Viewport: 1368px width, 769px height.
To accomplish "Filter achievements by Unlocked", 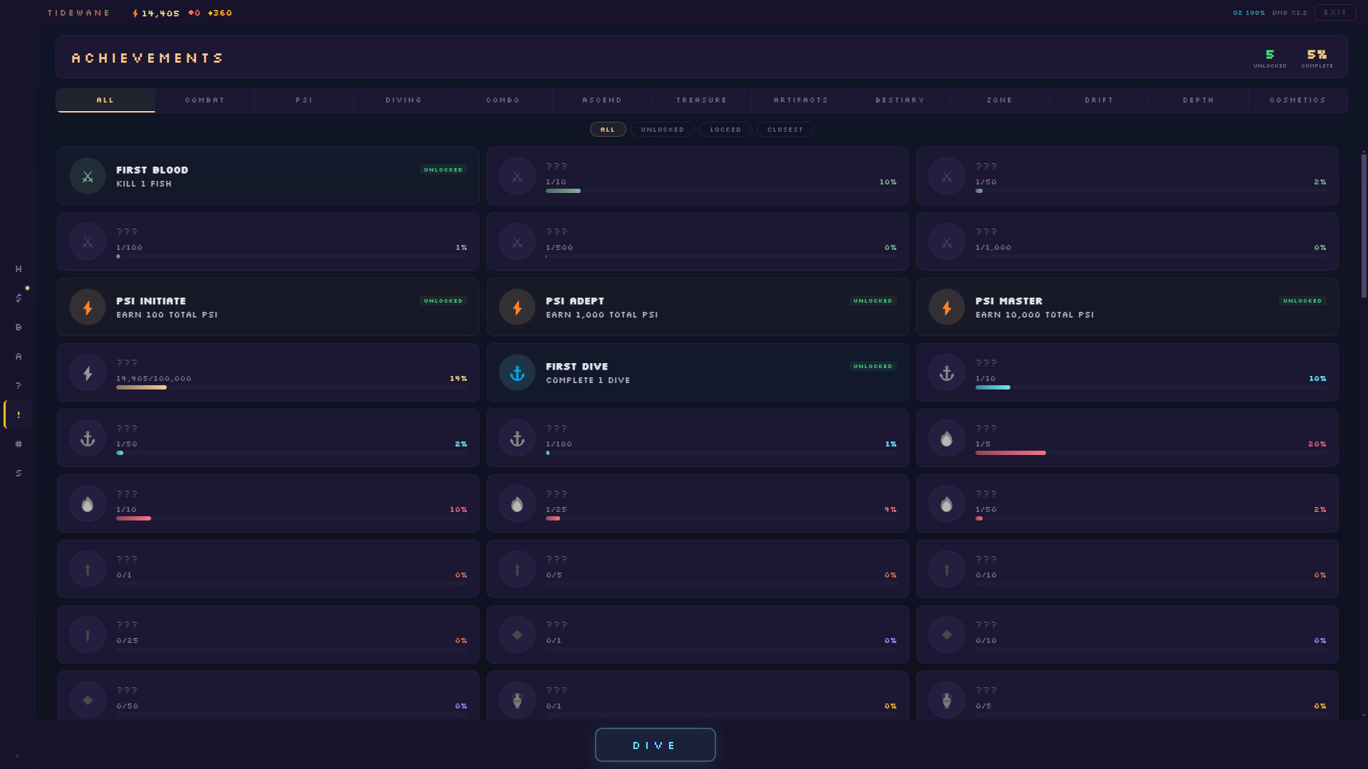I will 662,130.
